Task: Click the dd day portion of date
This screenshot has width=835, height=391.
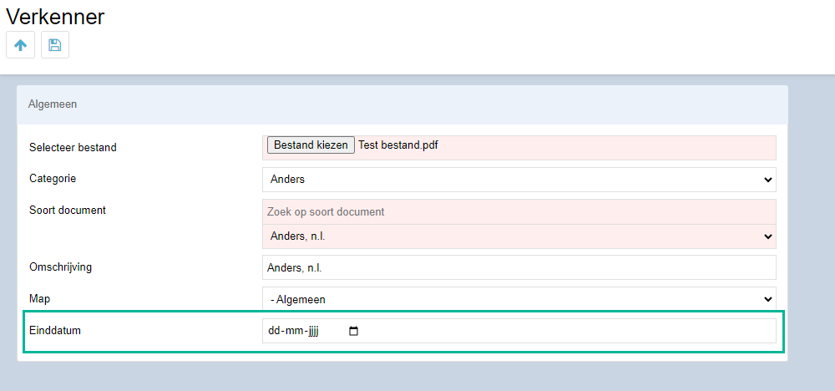Action: 274,332
